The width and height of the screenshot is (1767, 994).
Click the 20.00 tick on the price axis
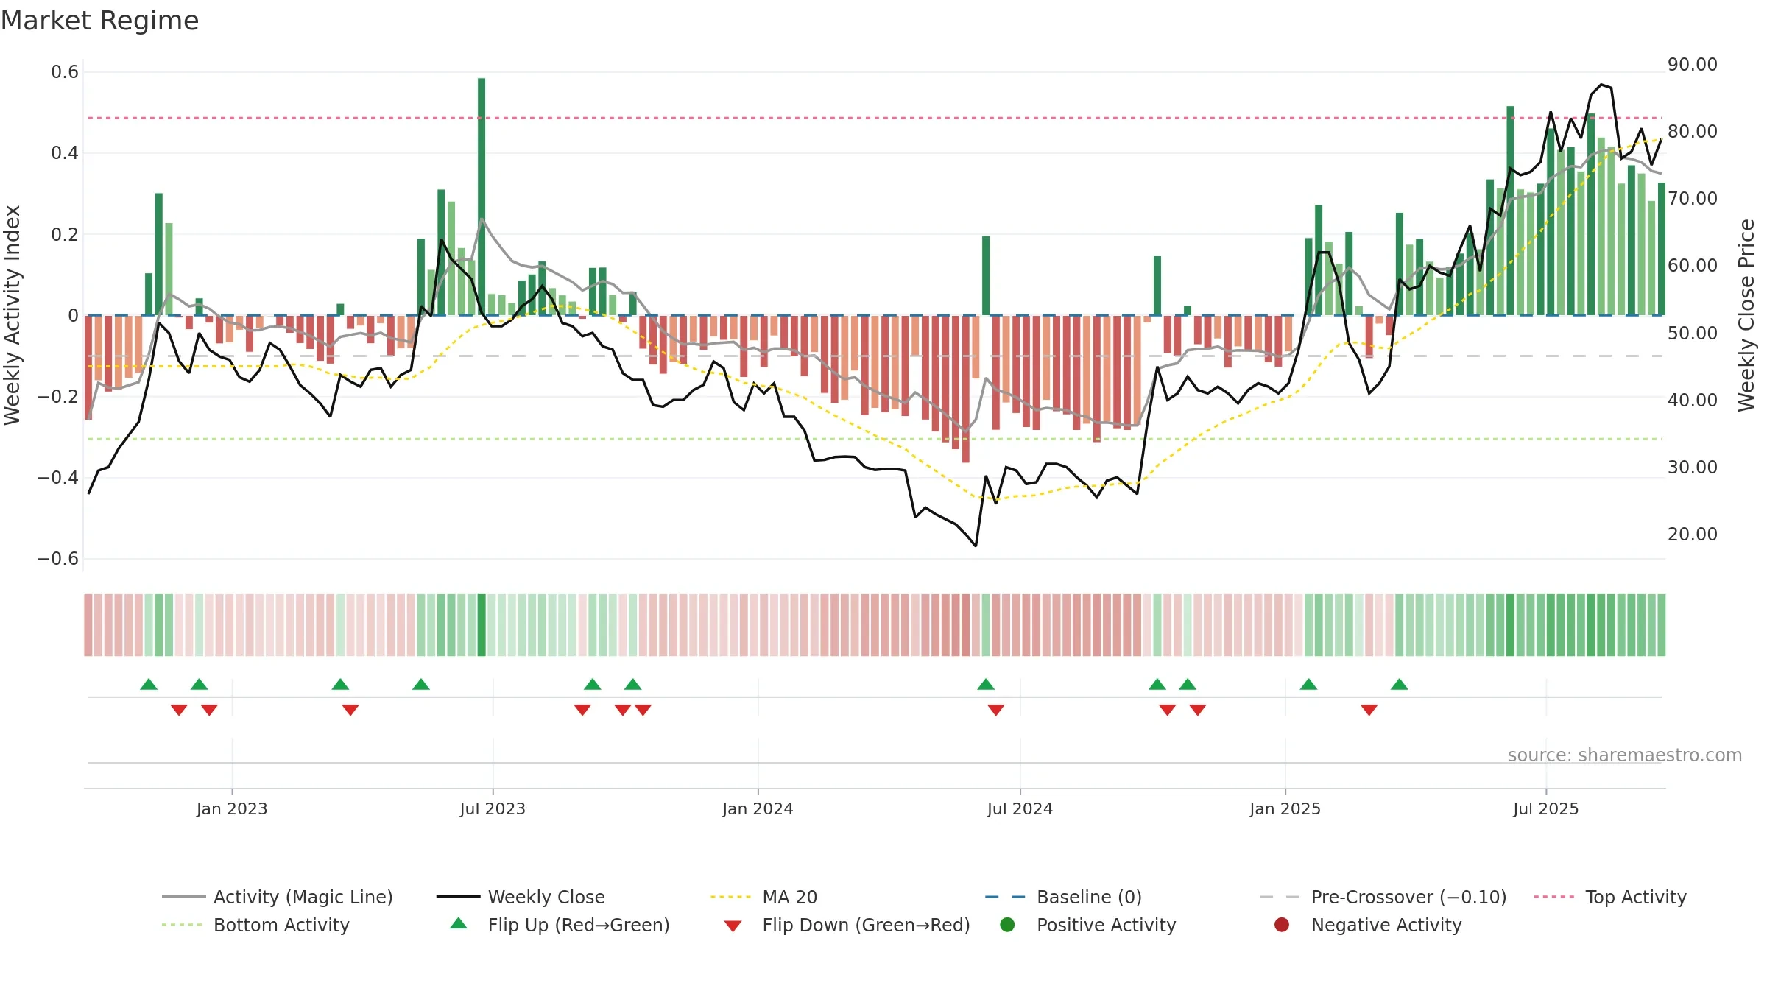[1693, 535]
